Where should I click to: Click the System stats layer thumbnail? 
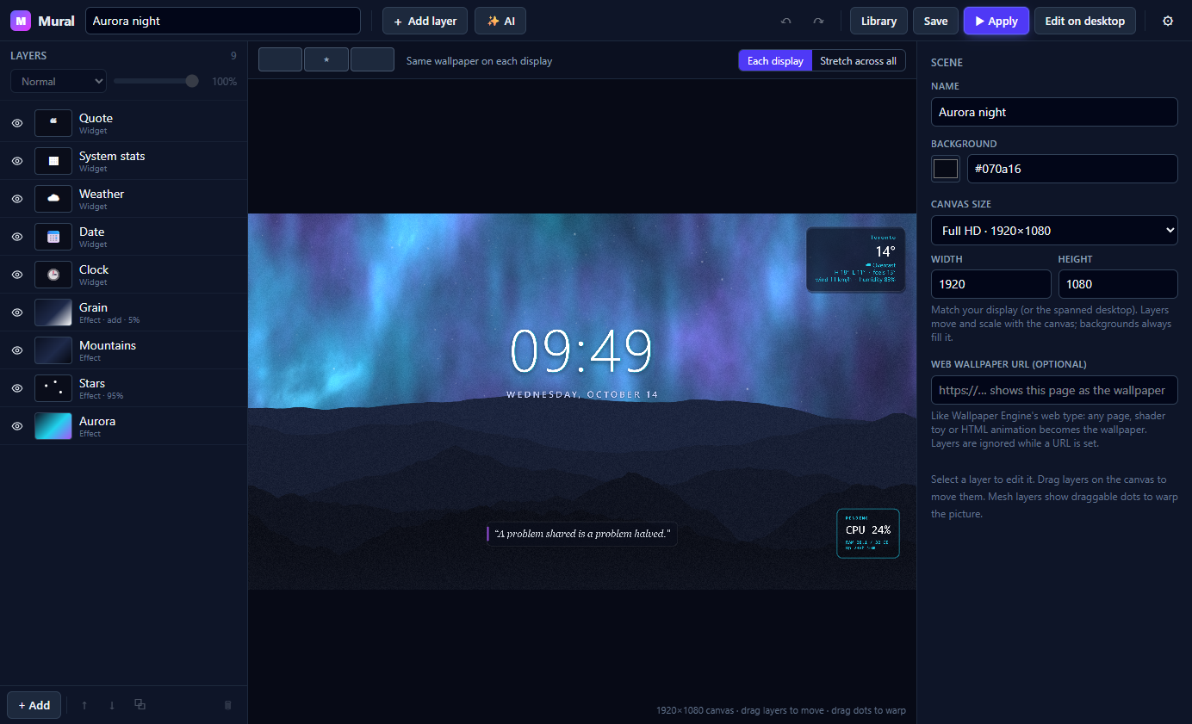point(53,161)
